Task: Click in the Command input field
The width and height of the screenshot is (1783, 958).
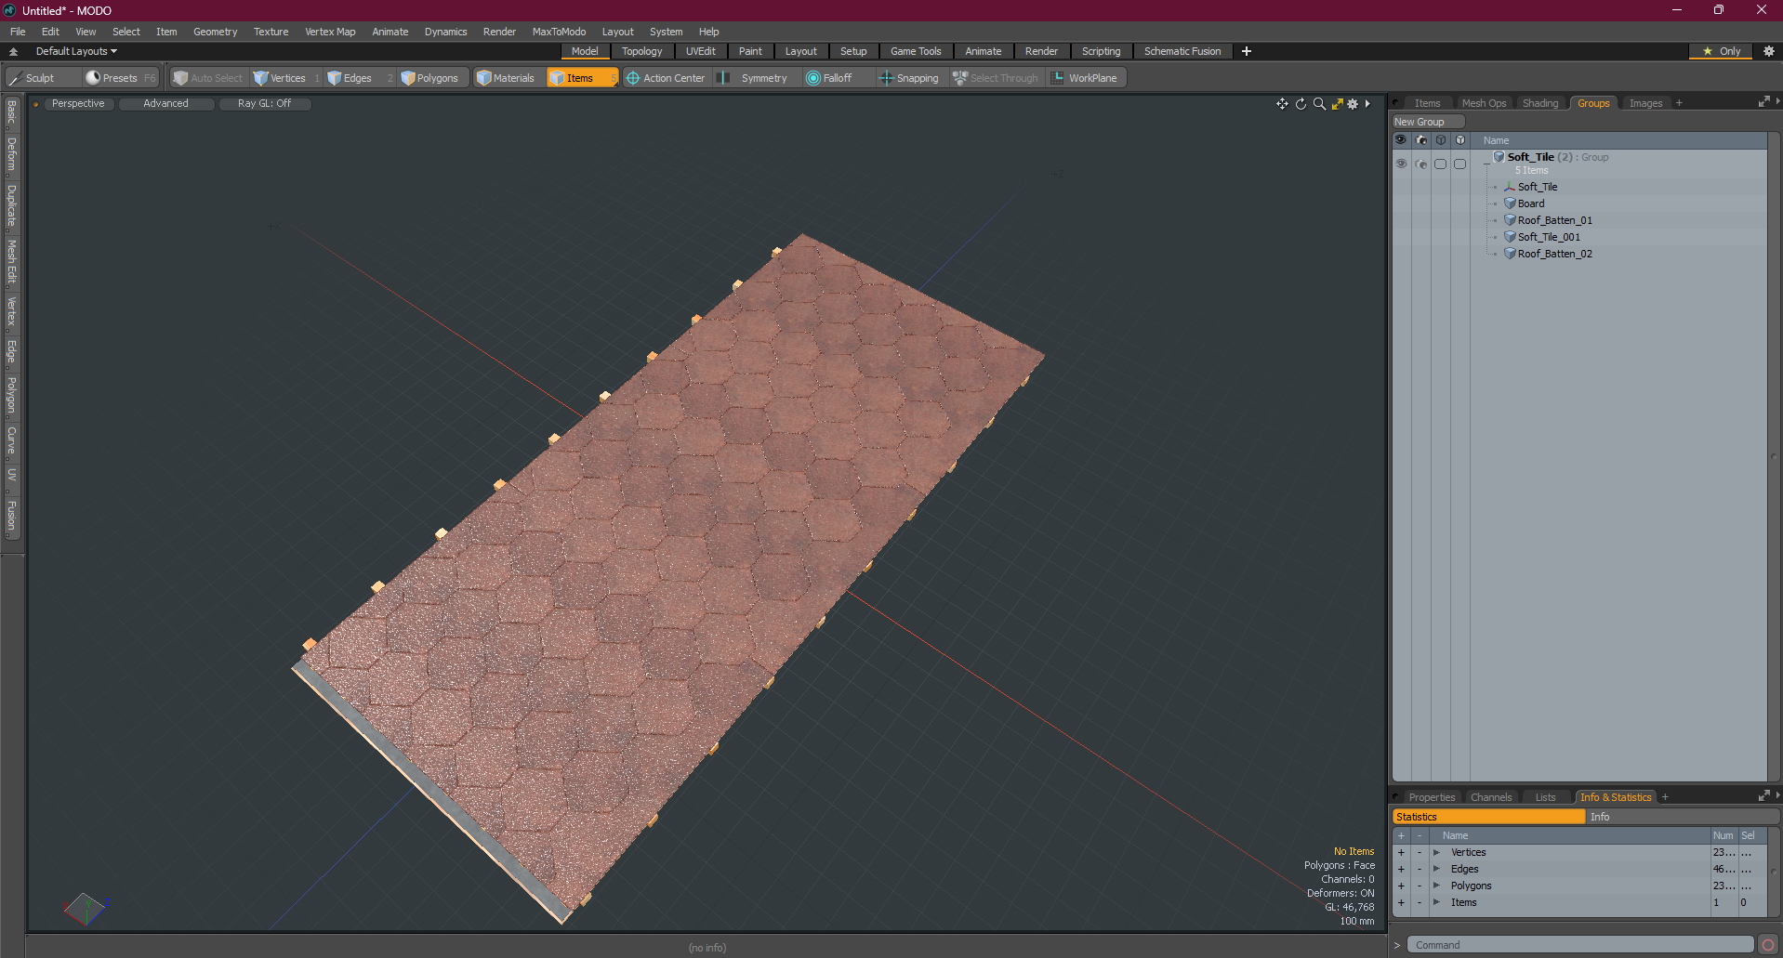Action: click(1580, 945)
